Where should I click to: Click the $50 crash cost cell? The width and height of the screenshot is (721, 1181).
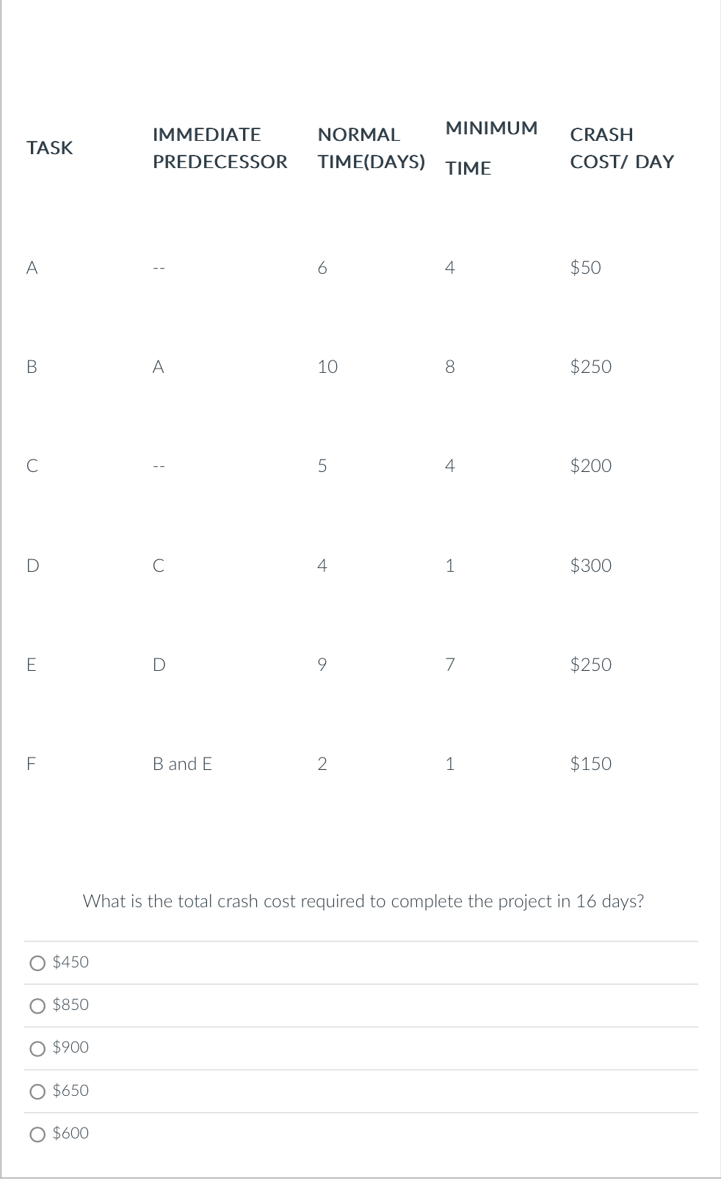tap(584, 268)
